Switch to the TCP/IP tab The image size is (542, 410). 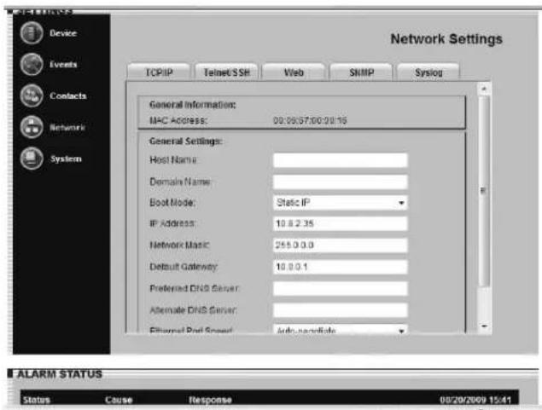(159, 72)
